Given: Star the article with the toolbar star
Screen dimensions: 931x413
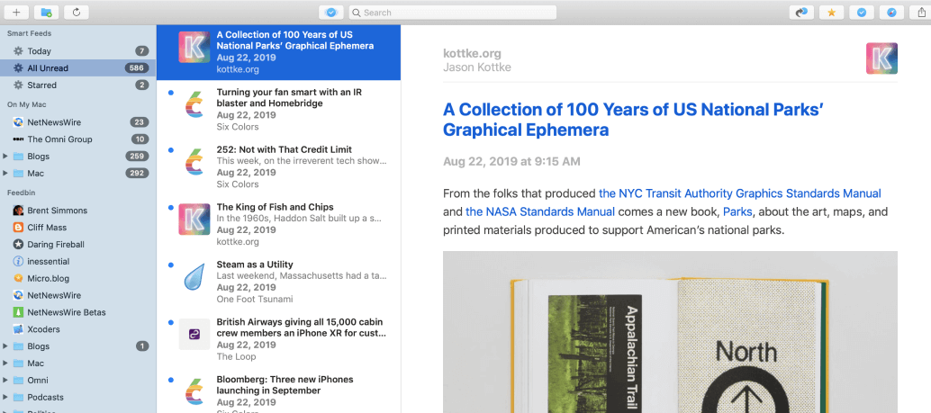Looking at the screenshot, I should click(831, 13).
